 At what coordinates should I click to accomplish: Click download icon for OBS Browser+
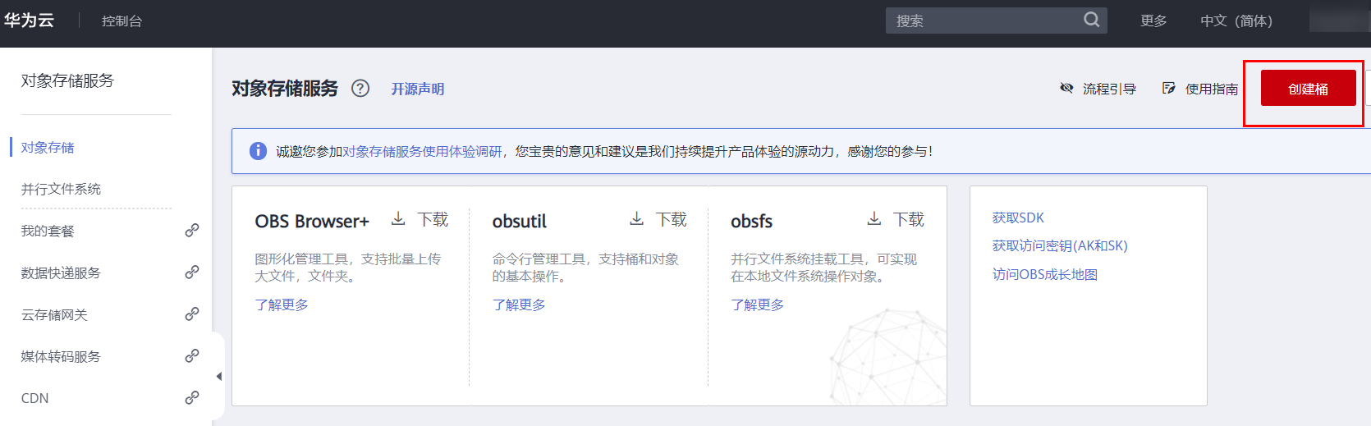click(x=398, y=218)
